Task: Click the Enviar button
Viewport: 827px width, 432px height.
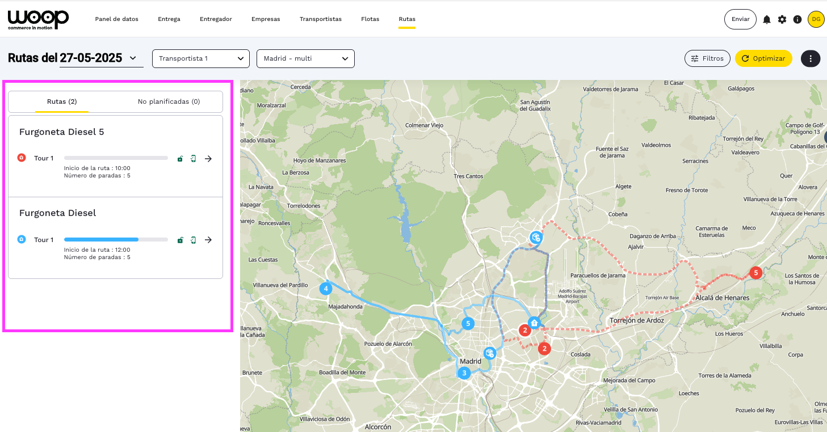Action: click(740, 19)
